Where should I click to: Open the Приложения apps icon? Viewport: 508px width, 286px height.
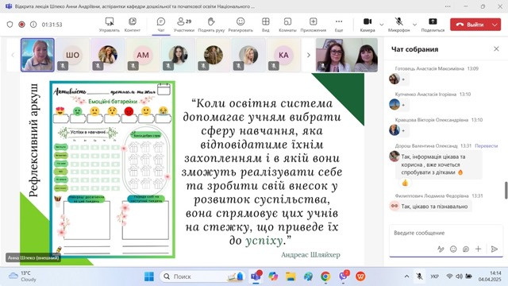[313, 25]
